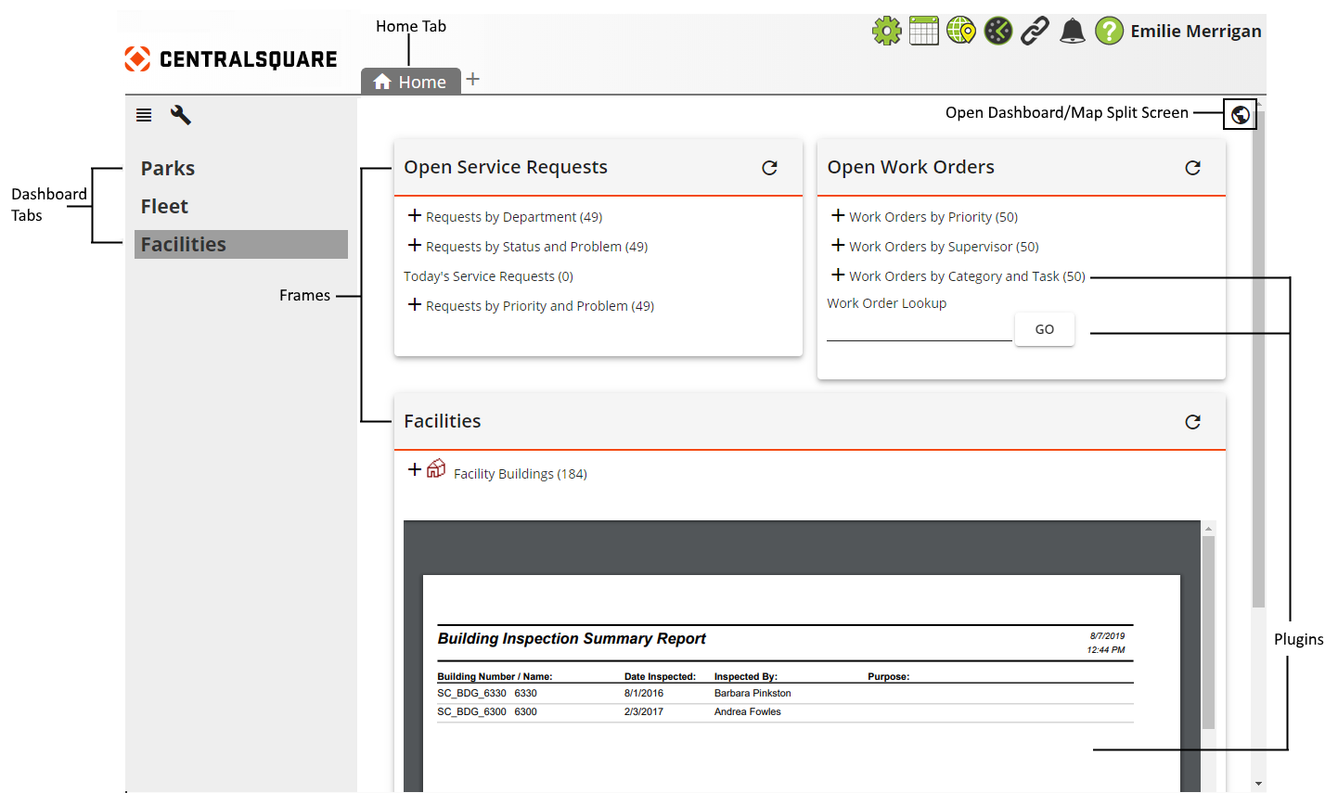Click the Facilities frame heading
Image resolution: width=1338 pixels, height=793 pixels.
coord(443,421)
